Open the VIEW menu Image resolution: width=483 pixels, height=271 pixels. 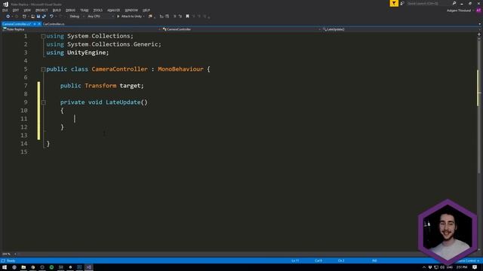pos(27,10)
